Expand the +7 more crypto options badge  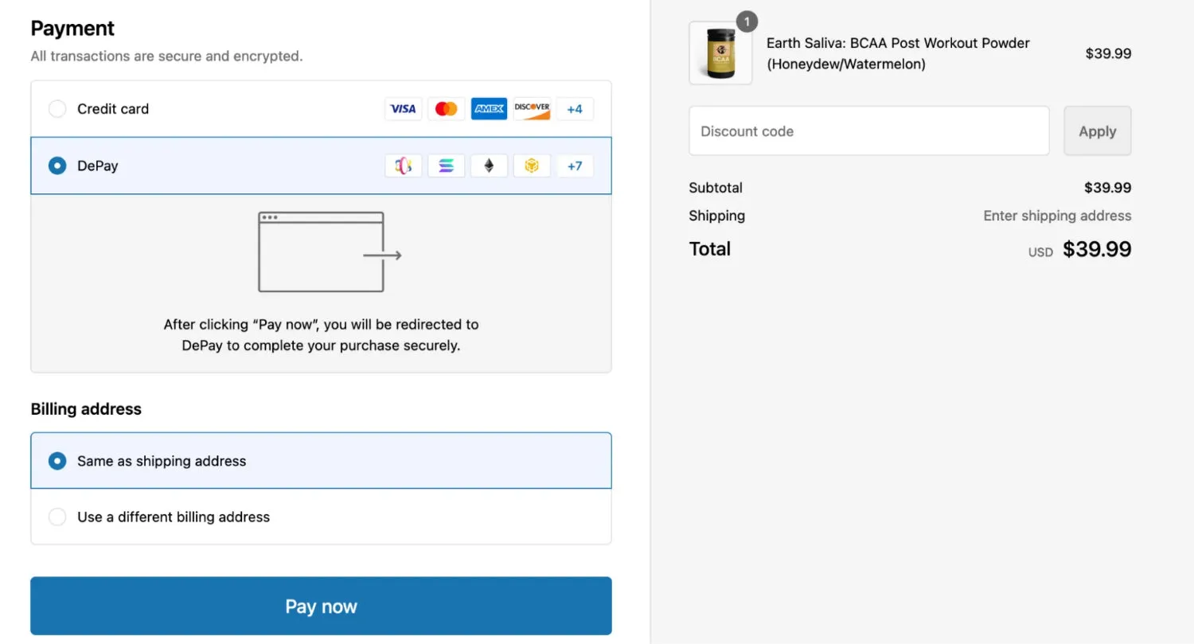575,166
